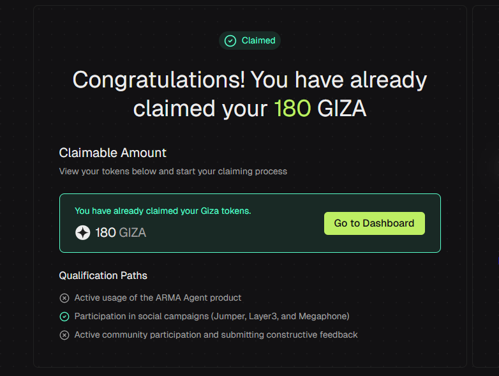Click the 'View your tokens below' subtitle
499x376 pixels.
[173, 172]
